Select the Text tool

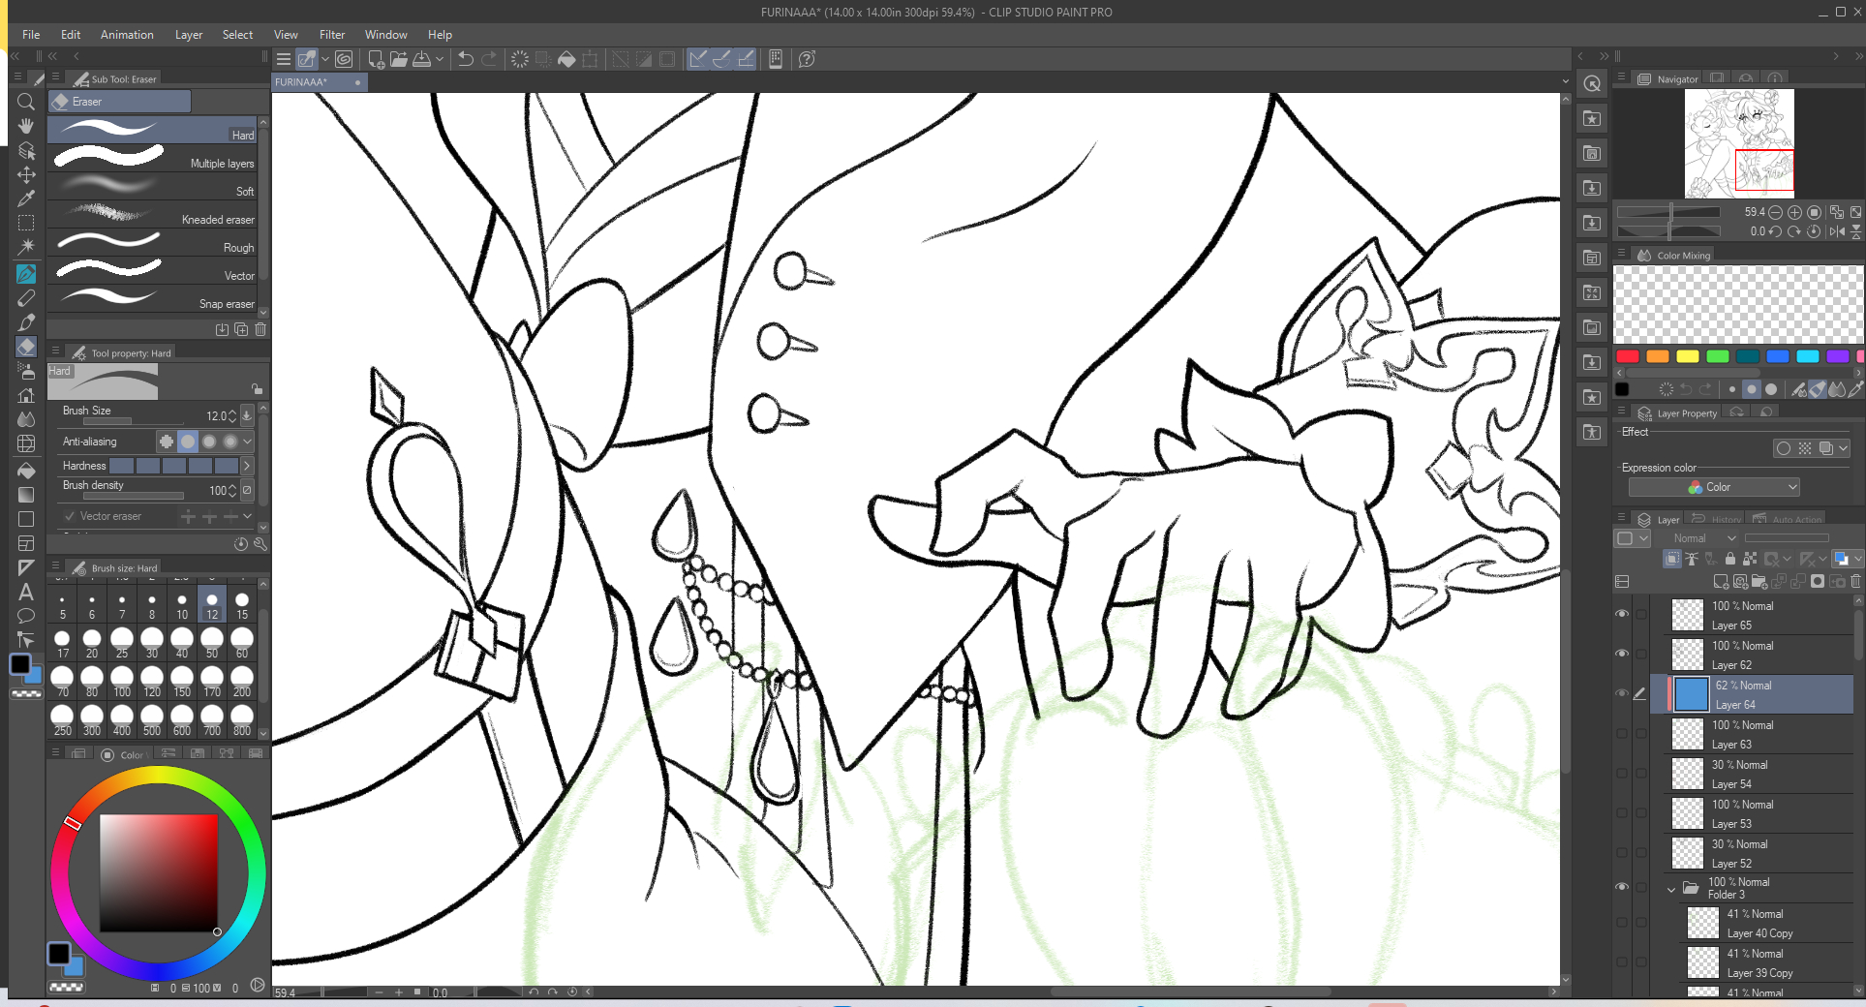coord(26,592)
